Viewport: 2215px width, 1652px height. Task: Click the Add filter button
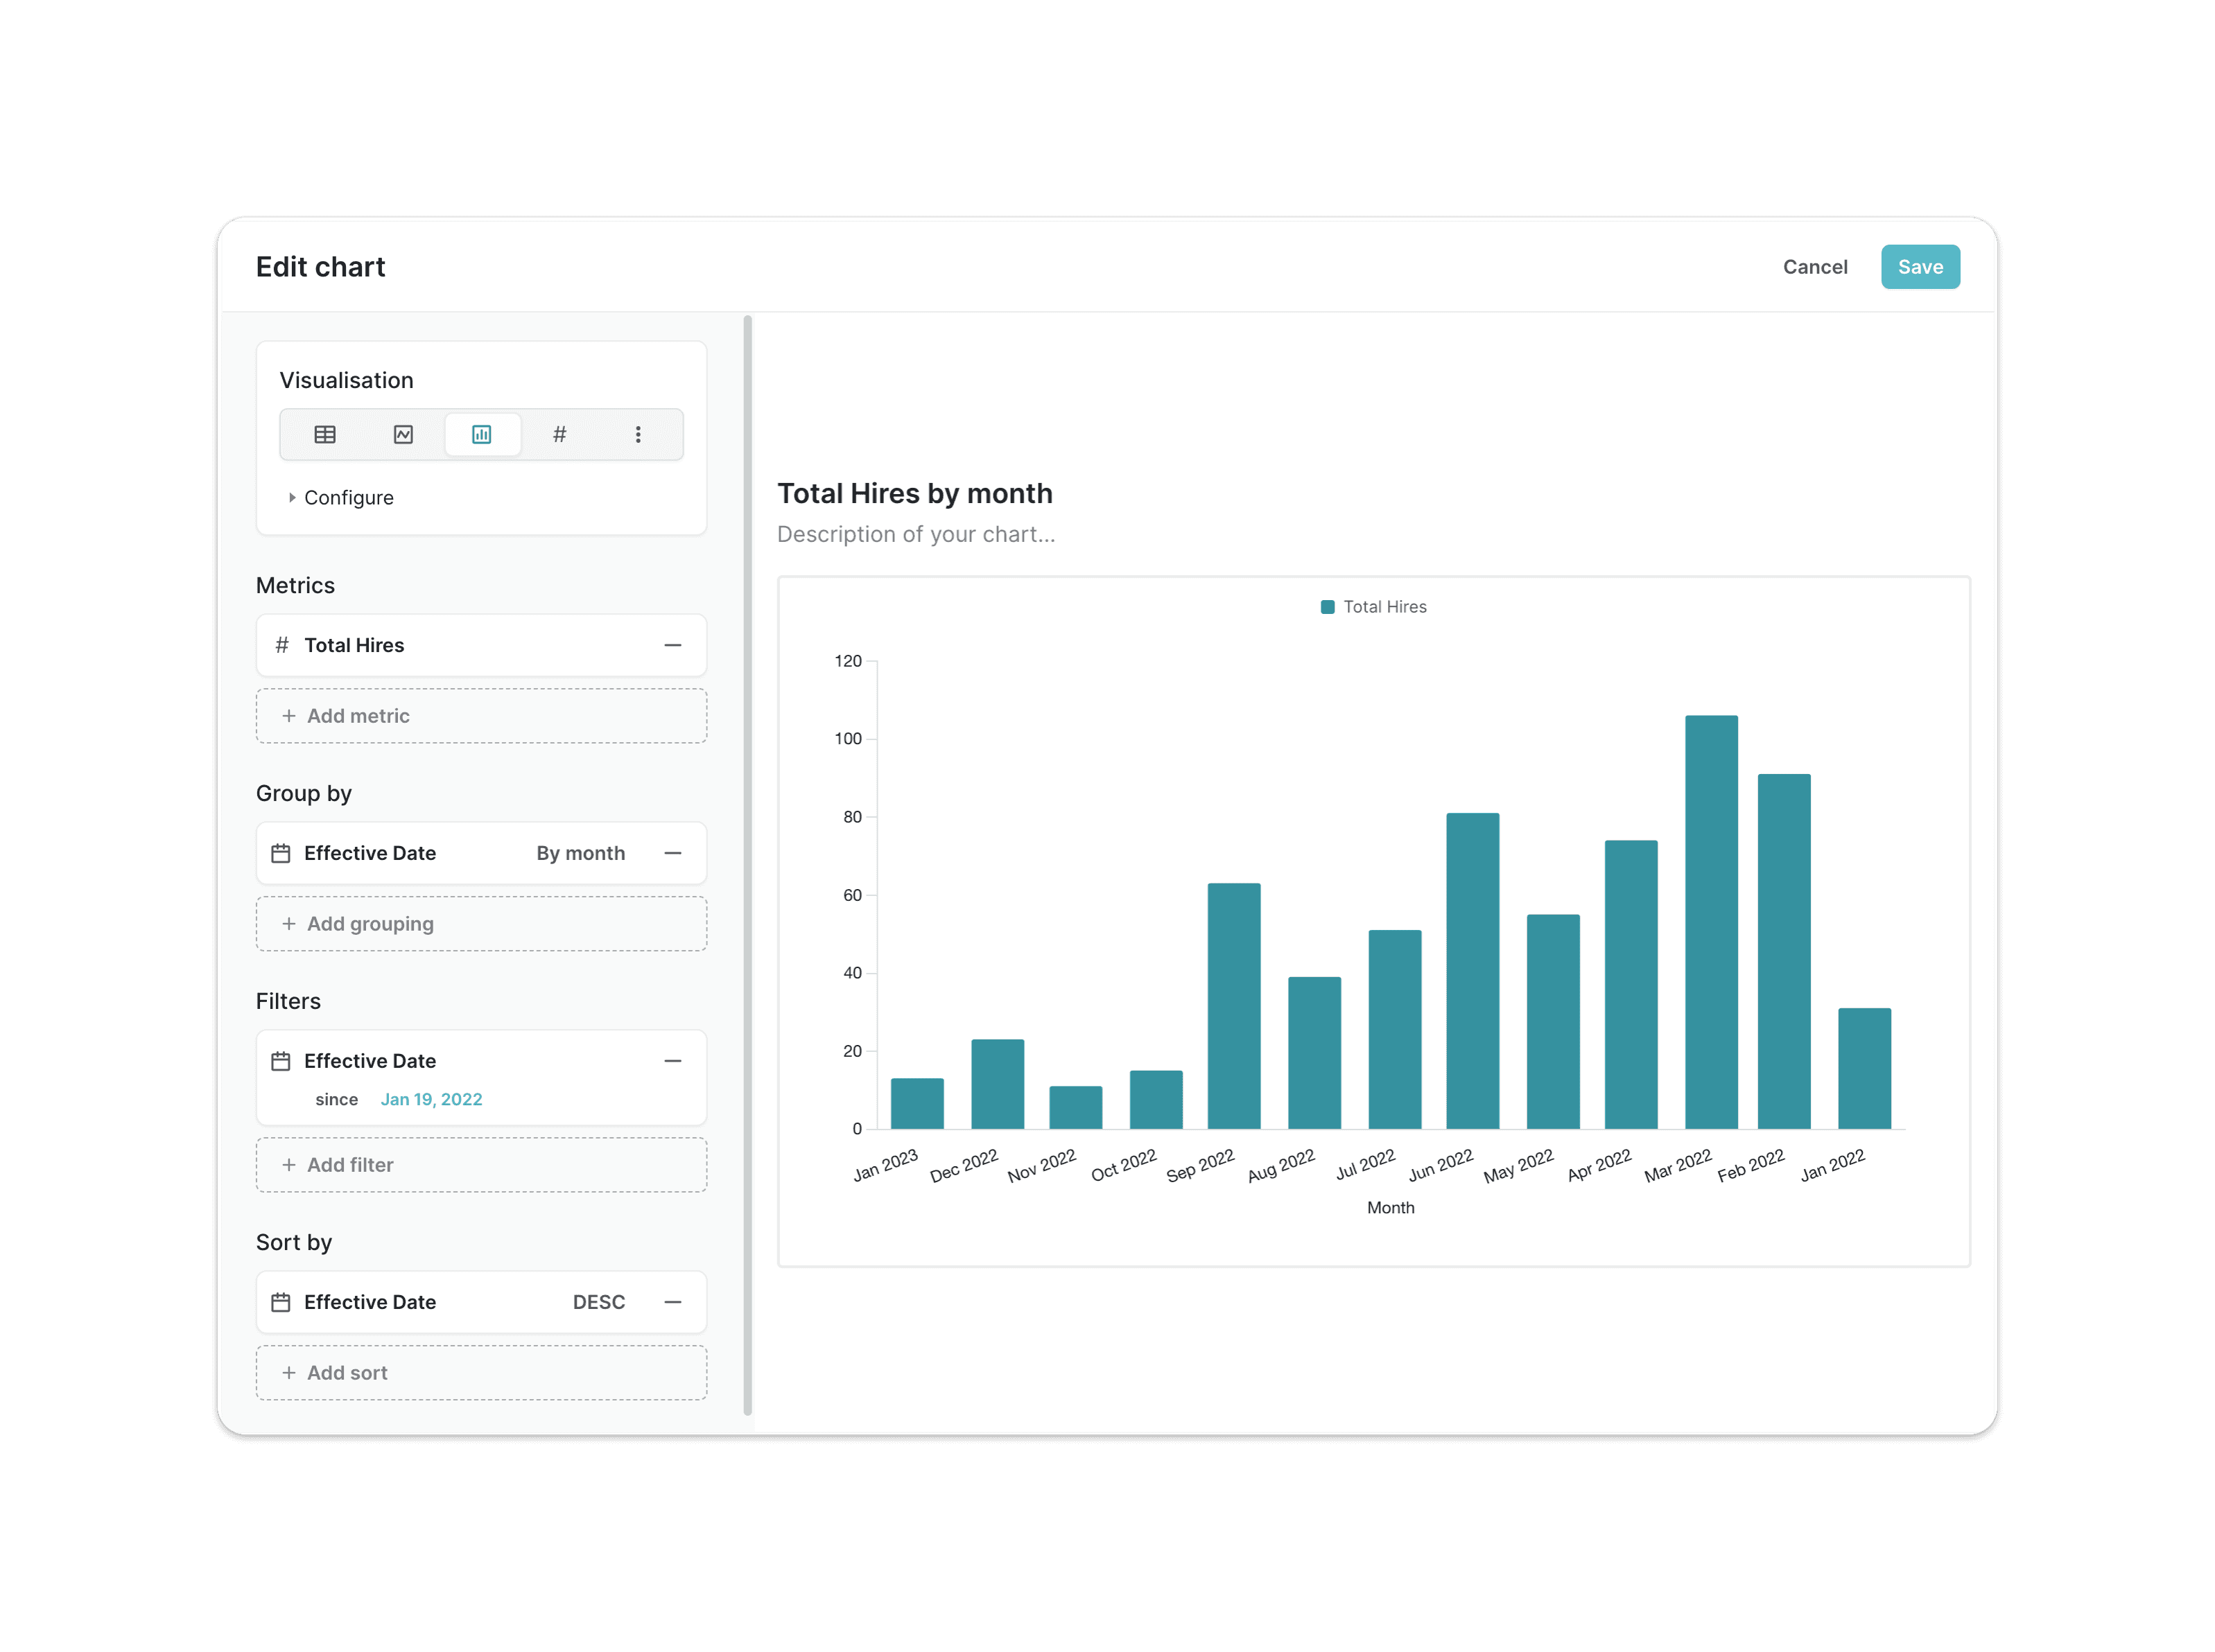(481, 1165)
